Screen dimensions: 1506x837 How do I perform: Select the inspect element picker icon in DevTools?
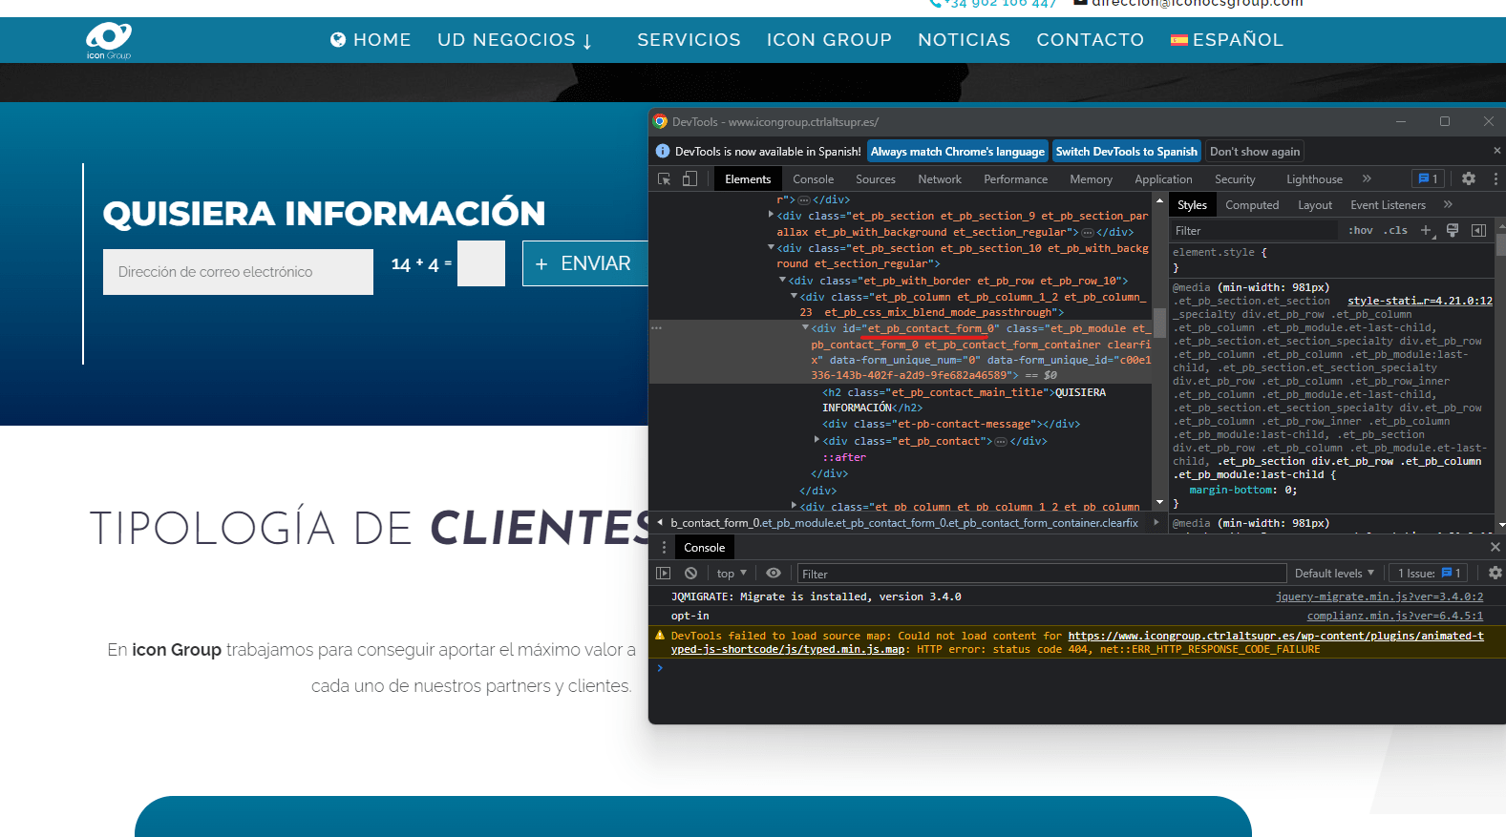pyautogui.click(x=665, y=178)
